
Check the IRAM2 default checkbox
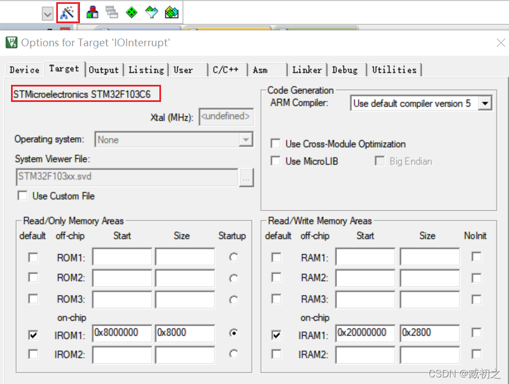tap(276, 354)
